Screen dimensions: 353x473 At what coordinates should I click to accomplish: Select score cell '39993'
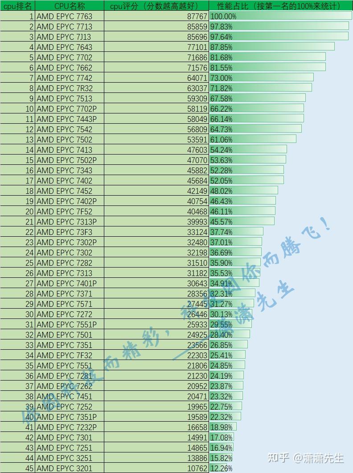[x=156, y=222]
